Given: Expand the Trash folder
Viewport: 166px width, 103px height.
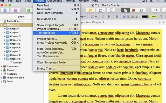Looking at the screenshot, I should (1, 81).
